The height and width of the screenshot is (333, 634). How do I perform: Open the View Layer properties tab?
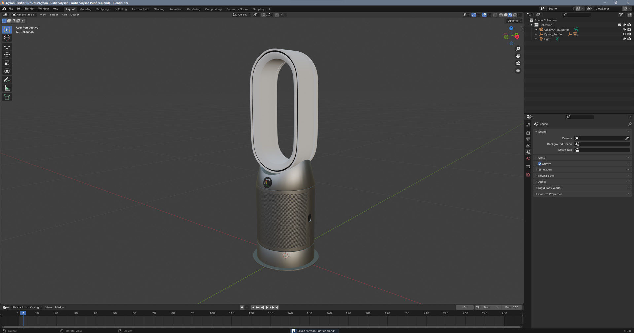tap(528, 146)
